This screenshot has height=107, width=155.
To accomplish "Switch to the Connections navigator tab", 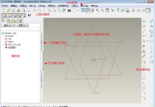I will click(x=20, y=21).
